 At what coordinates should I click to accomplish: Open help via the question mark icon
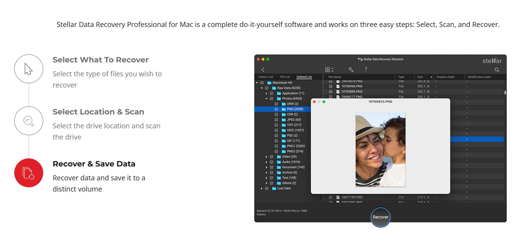[366, 70]
